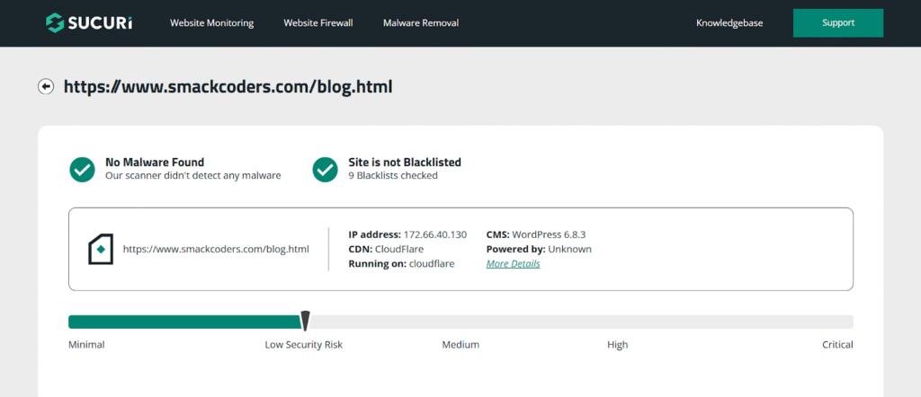Click the risk meter's pointer marker
The image size is (921, 397).
305,321
